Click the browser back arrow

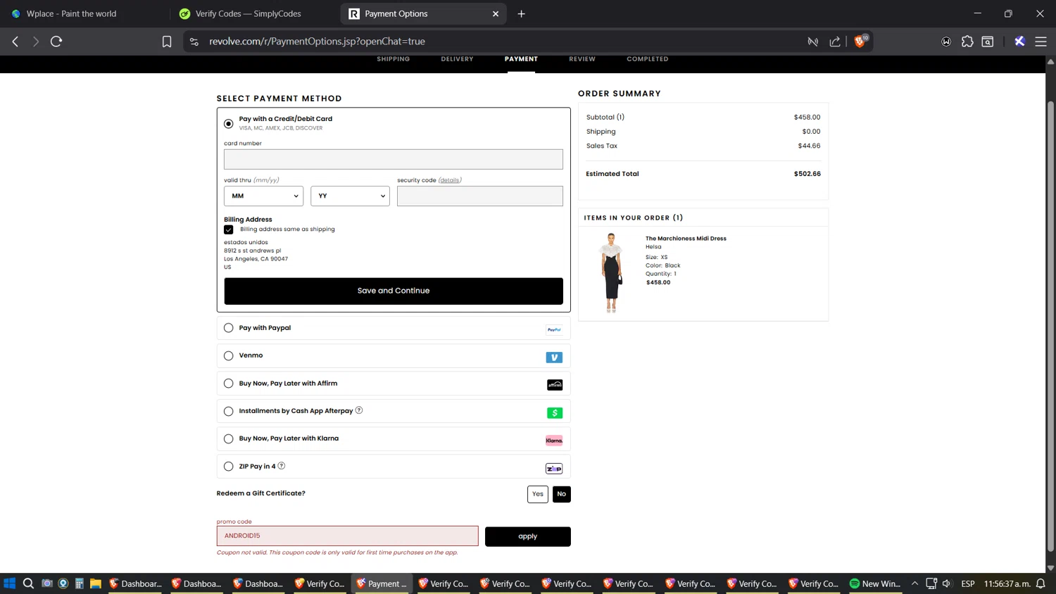[15, 42]
